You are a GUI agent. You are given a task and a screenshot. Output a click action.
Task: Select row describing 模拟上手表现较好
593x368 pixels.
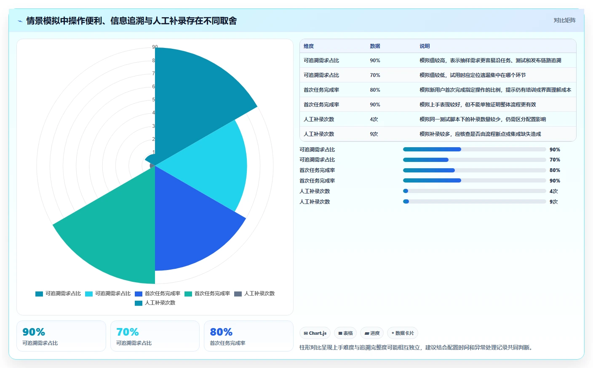click(x=438, y=104)
